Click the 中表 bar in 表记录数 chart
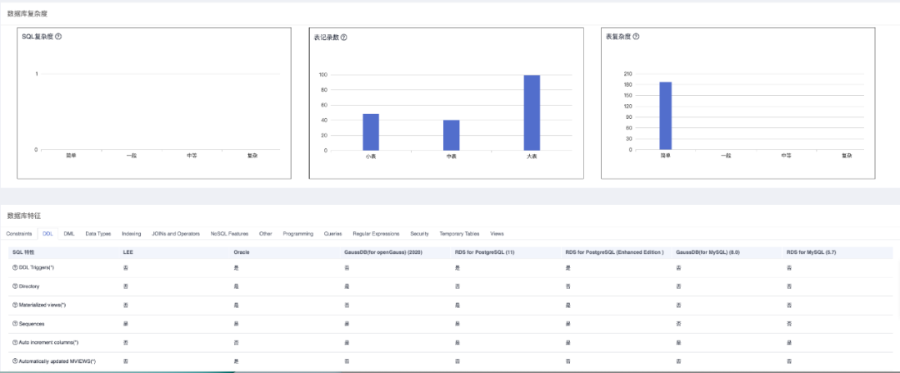 [x=451, y=135]
